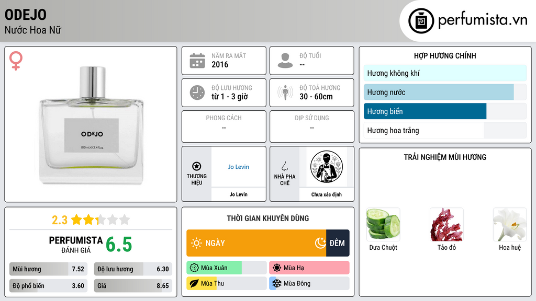This screenshot has width=536, height=301.
Task: Click the nose icon above Nhà pha chế
Action: tap(284, 166)
